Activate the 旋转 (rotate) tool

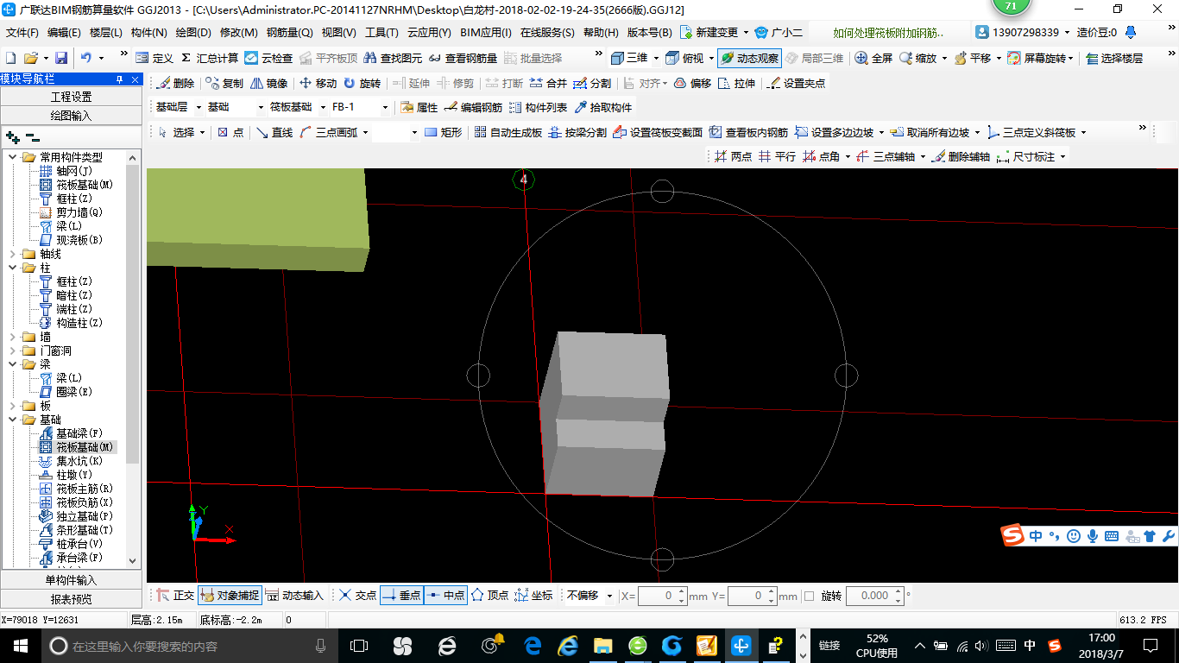click(x=362, y=84)
